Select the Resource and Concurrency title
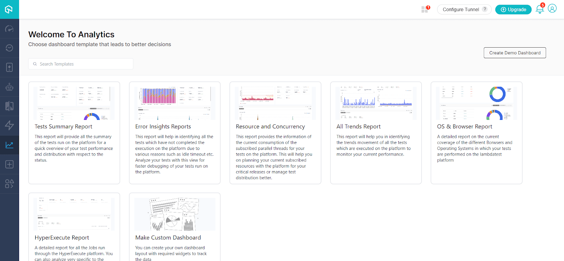This screenshot has height=261, width=564. pyautogui.click(x=270, y=127)
